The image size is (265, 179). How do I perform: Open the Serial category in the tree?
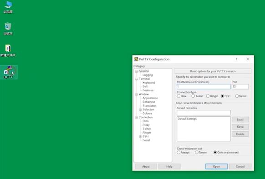[146, 140]
